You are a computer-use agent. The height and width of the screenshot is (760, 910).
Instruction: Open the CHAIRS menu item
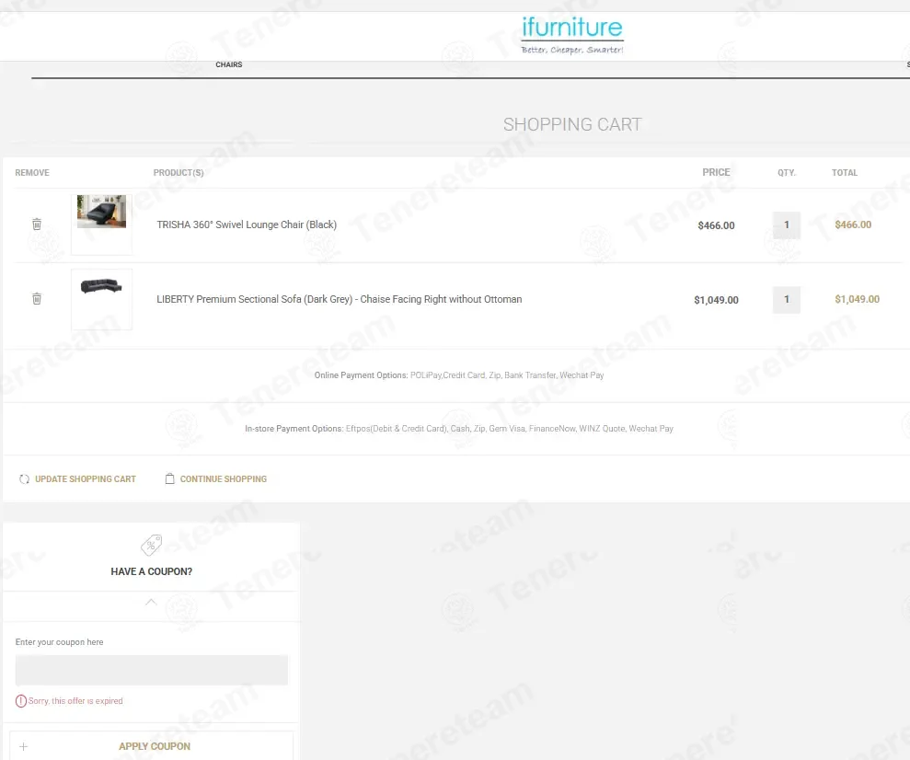[229, 64]
